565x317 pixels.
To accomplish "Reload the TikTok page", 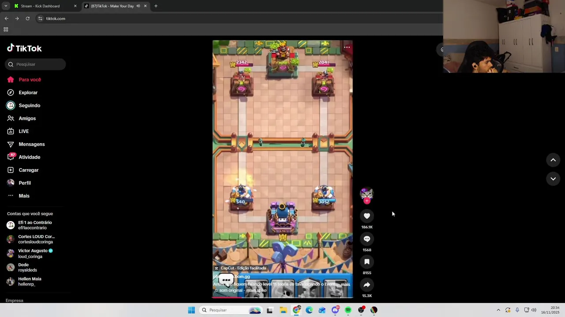I will 27,18.
